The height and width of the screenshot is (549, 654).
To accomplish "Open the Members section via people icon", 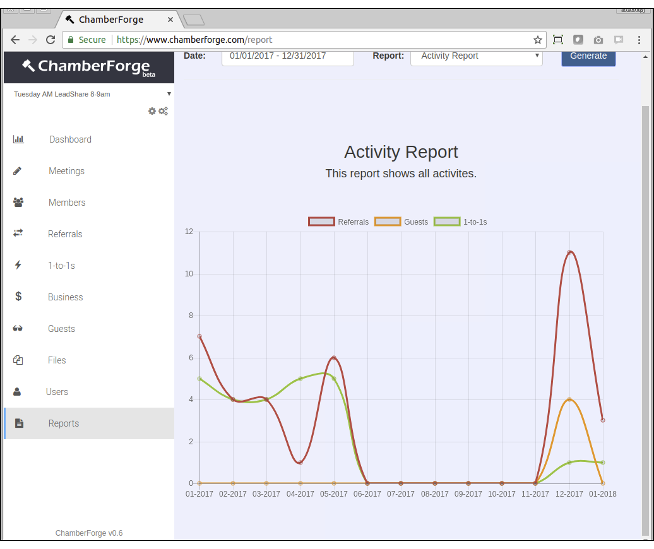I will click(x=18, y=203).
